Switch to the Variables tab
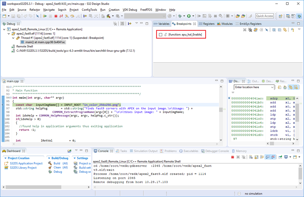 [x=162, y=24]
